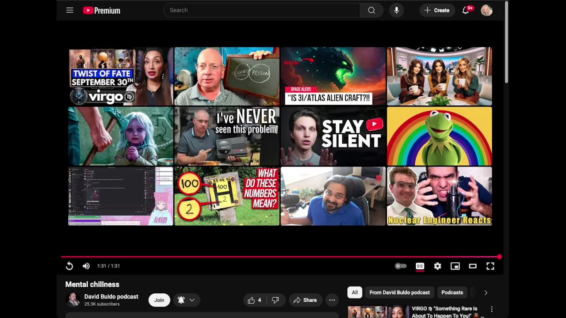Open Twist of Fate Virgo thumbnail
The height and width of the screenshot is (318, 566).
coord(121,76)
